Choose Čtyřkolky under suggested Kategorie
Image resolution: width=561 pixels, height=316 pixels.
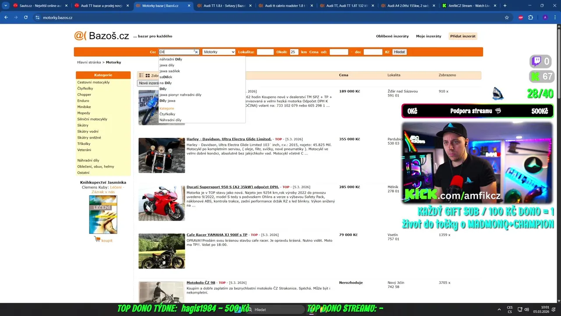point(167,114)
